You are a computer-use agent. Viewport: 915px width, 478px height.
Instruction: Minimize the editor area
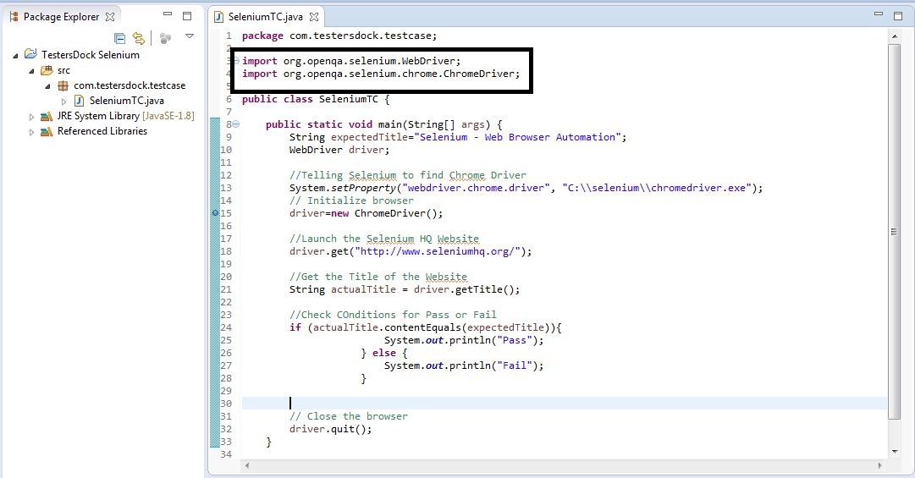(879, 14)
